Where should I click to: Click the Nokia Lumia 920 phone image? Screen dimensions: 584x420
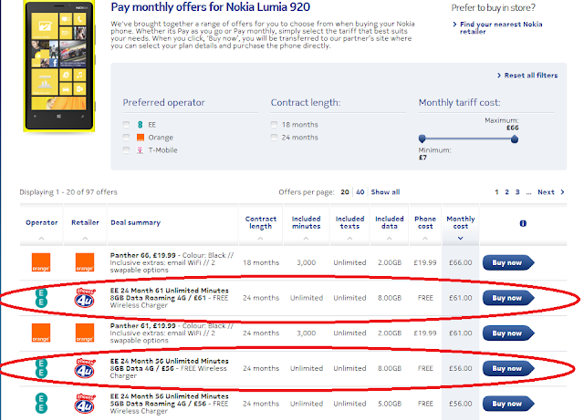click(59, 66)
